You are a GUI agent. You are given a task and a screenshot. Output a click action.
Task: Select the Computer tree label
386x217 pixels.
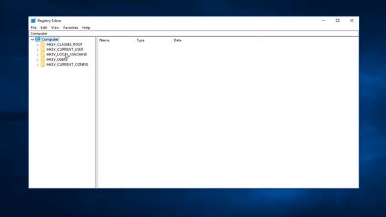tap(50, 39)
